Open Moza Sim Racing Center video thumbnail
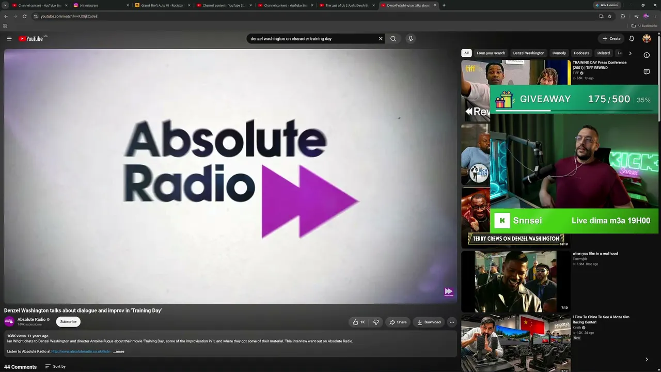661x372 pixels. coord(516,343)
